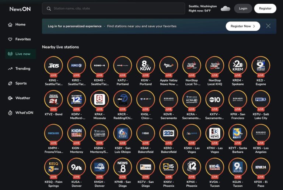Select the KEZI 9 Eugene station
The width and height of the screenshot is (283, 190).
(x=261, y=66)
